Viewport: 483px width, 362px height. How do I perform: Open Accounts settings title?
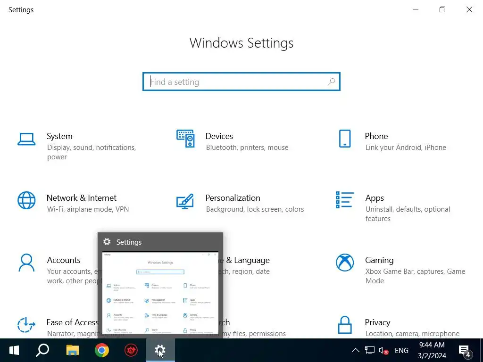coord(64,260)
